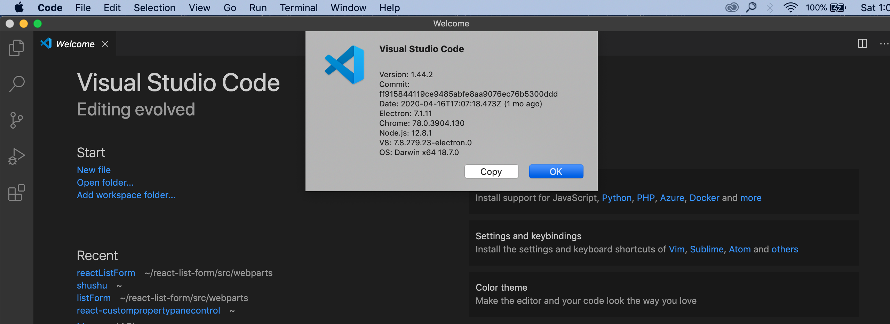Screen dimensions: 890x324
Task: Click the New file link under Start
Action: click(93, 170)
